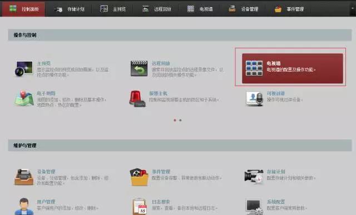356x215 pixels.
Task: Expand the tab overflow arrow in the top bar
Action: 353,8
